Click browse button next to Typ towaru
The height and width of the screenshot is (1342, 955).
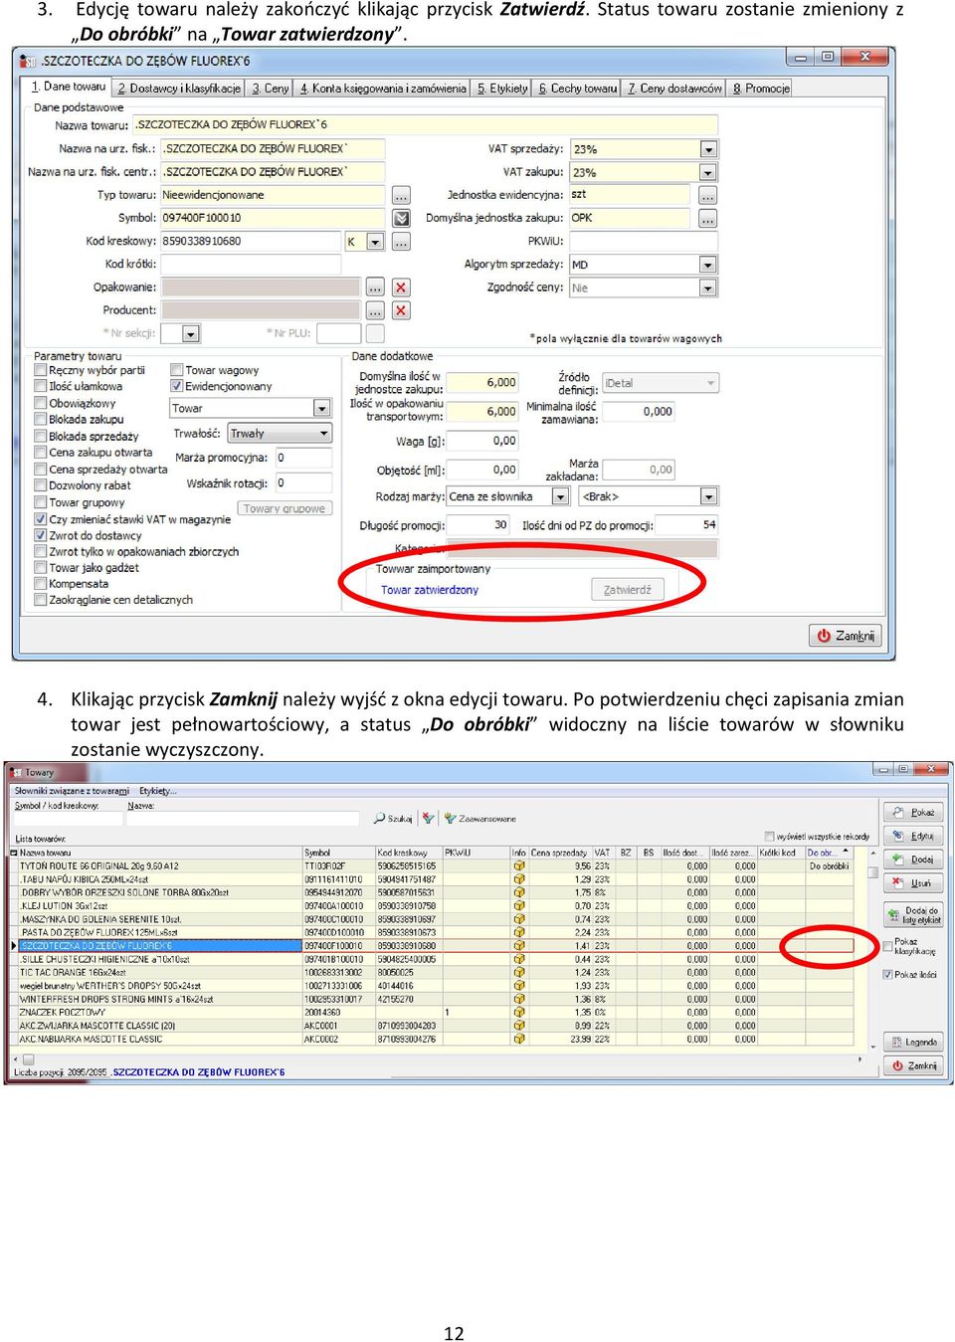(401, 195)
